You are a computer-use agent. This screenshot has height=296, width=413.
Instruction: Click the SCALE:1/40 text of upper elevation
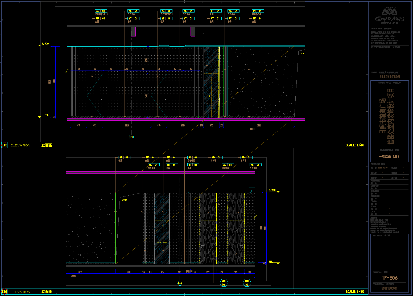pos(355,145)
